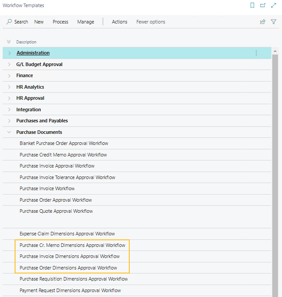Open the filter pane funnel icon

274,22
